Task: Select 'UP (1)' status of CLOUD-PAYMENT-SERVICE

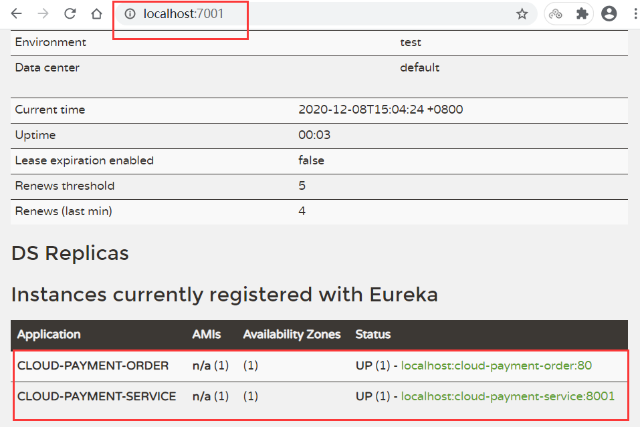Action: [373, 396]
